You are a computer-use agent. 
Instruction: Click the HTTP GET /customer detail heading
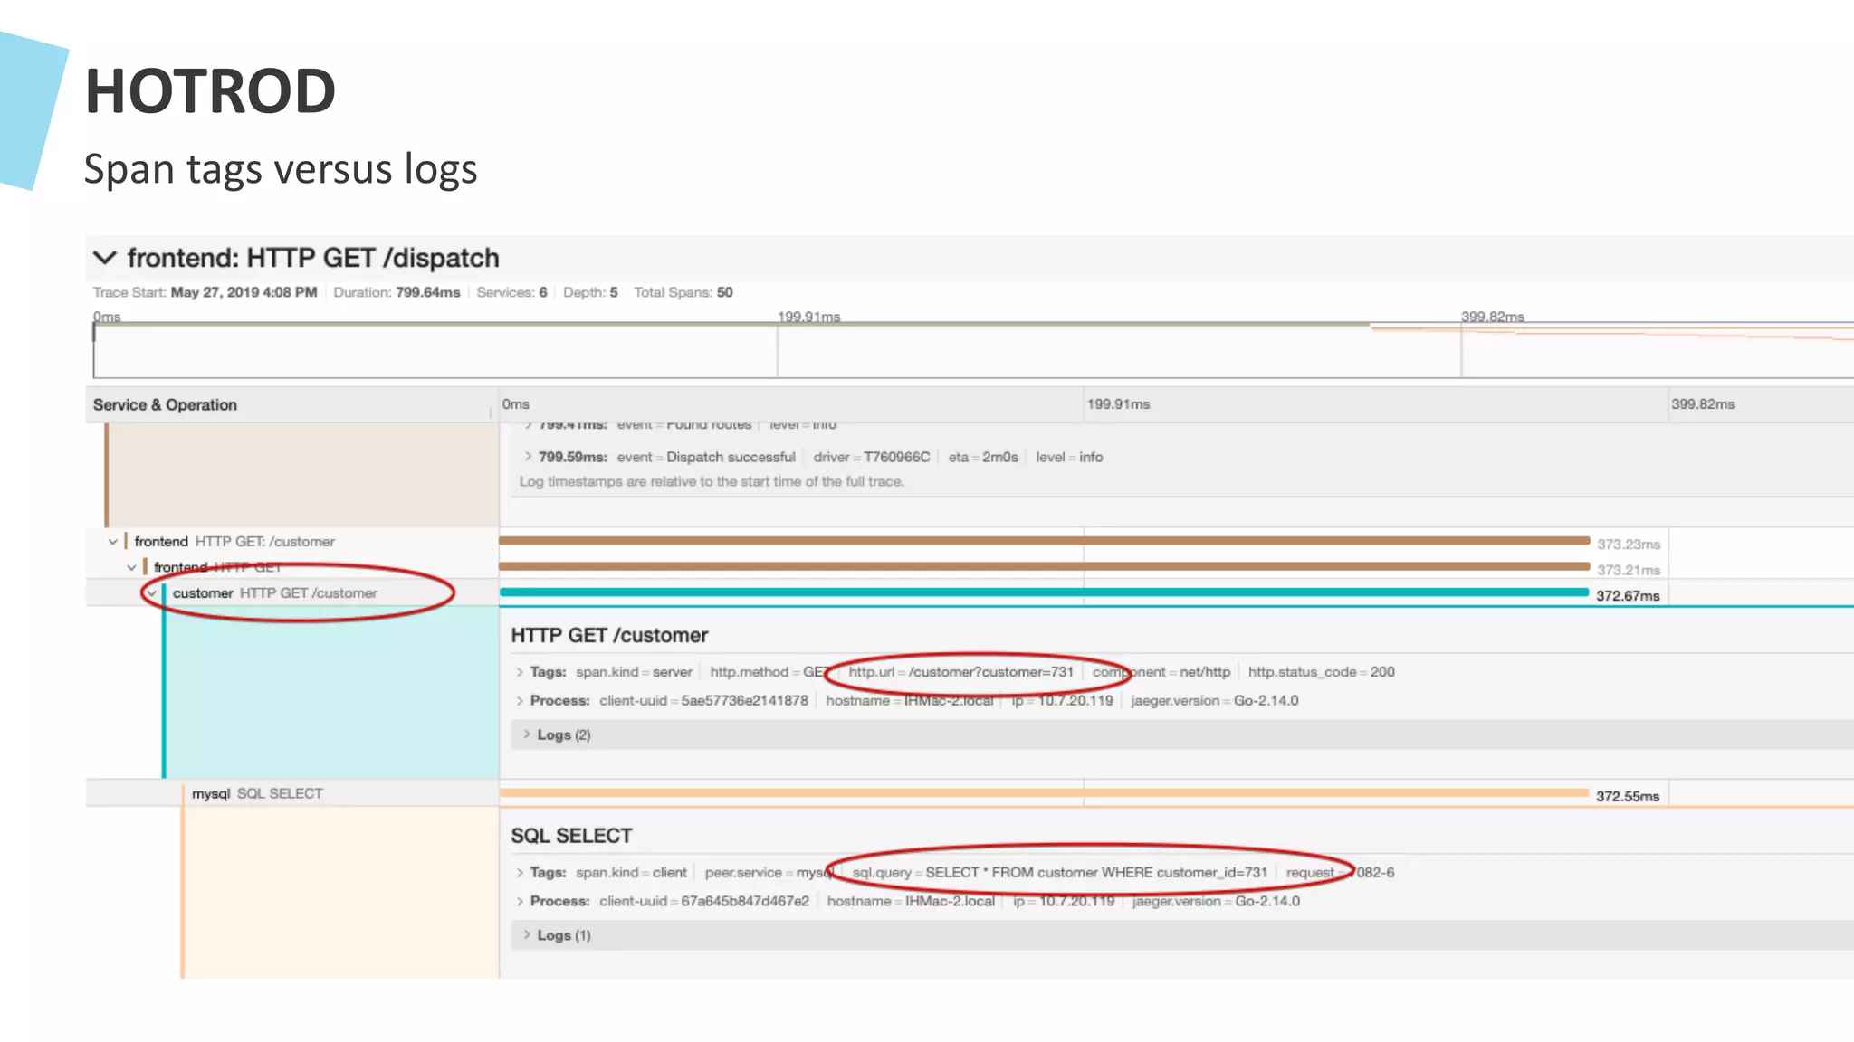(x=609, y=636)
